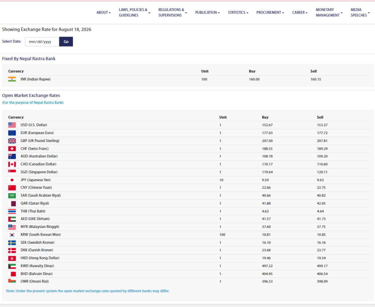Open the PROCUREMENT dropdown
Image resolution: width=375 pixels, height=307 pixels.
270,12
